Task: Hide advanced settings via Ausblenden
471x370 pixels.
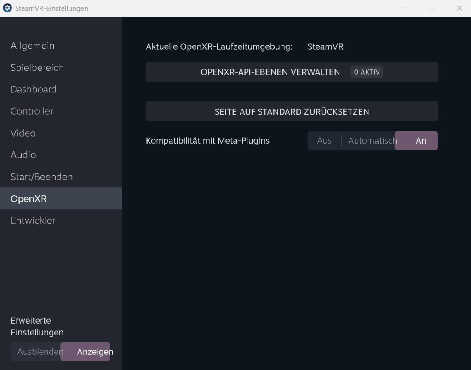Action: pyautogui.click(x=40, y=351)
